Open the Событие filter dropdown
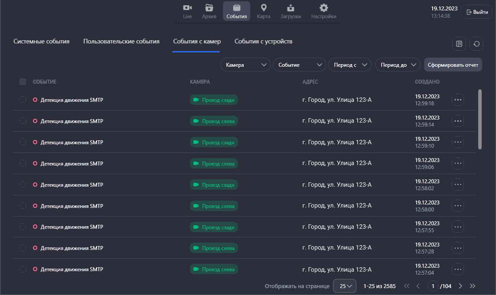The image size is (496, 295). [x=299, y=65]
